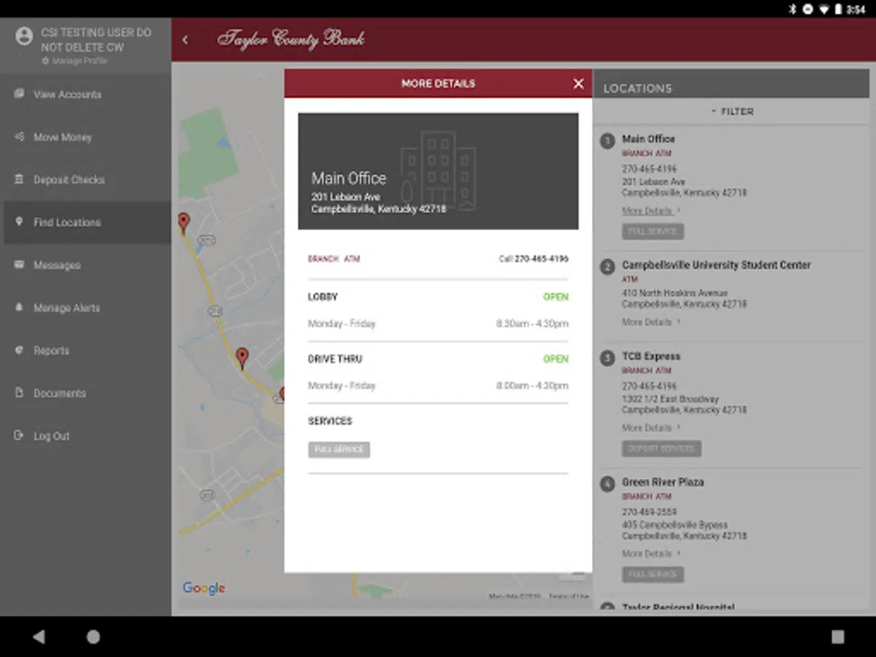The height and width of the screenshot is (657, 876).
Task: Click the Full Service tag in dialog
Action: (339, 450)
